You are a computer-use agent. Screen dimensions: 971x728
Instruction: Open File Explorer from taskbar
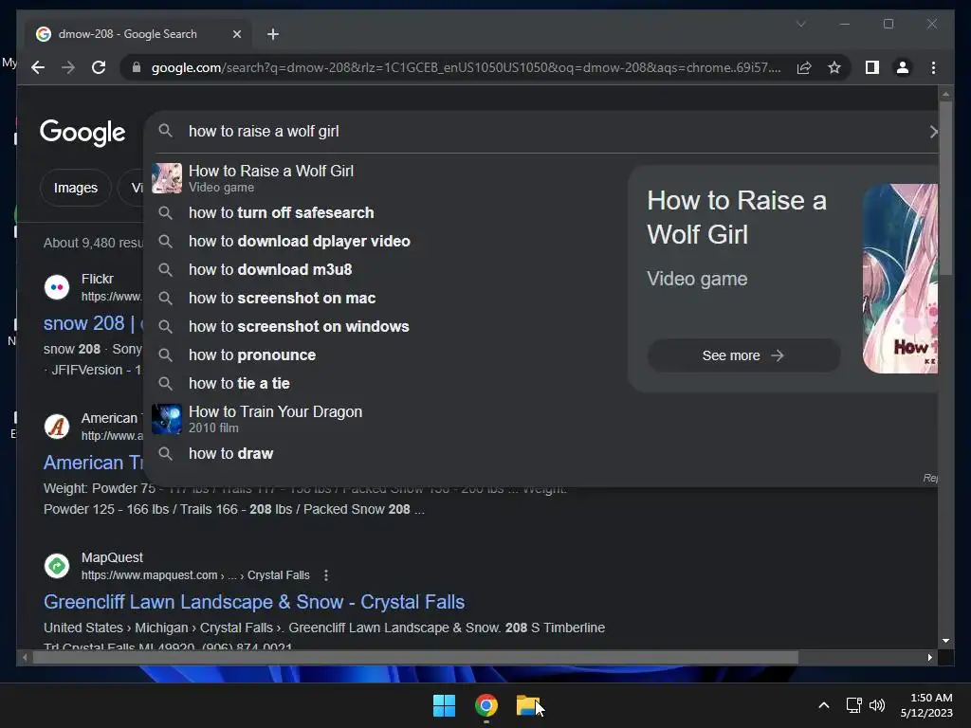point(528,705)
